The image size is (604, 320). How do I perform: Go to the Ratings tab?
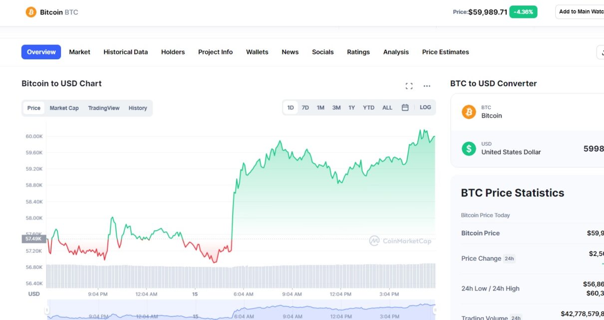pos(358,52)
